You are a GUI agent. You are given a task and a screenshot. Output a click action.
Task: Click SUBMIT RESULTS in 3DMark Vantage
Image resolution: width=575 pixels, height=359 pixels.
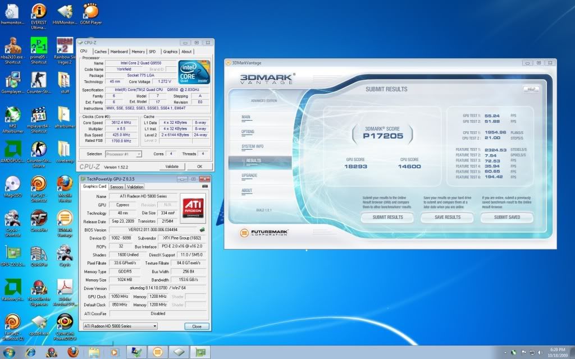[x=387, y=217]
